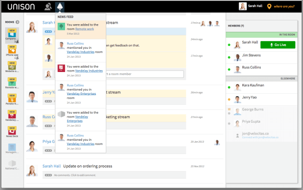
Task: Expand comments on Sarah Hall's ordering update
Action: click(48, 175)
